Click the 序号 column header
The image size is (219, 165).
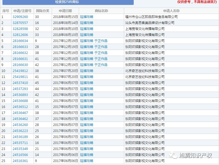[x=6, y=11]
